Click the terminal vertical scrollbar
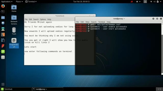Image resolution: width=163 pixels, height=91 pixels. tap(162, 49)
